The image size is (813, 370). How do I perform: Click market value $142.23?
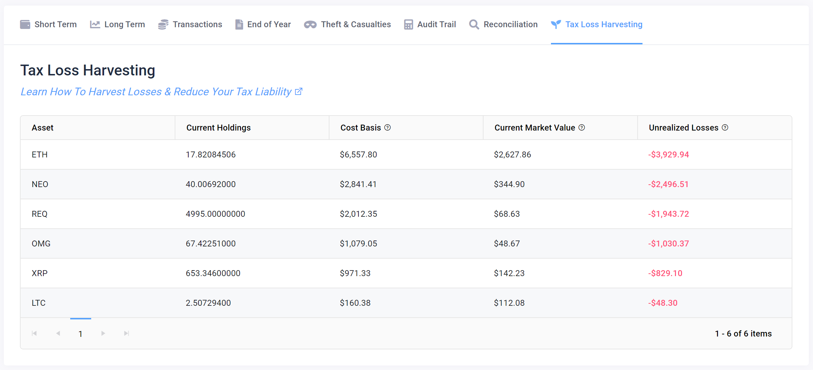pos(509,273)
